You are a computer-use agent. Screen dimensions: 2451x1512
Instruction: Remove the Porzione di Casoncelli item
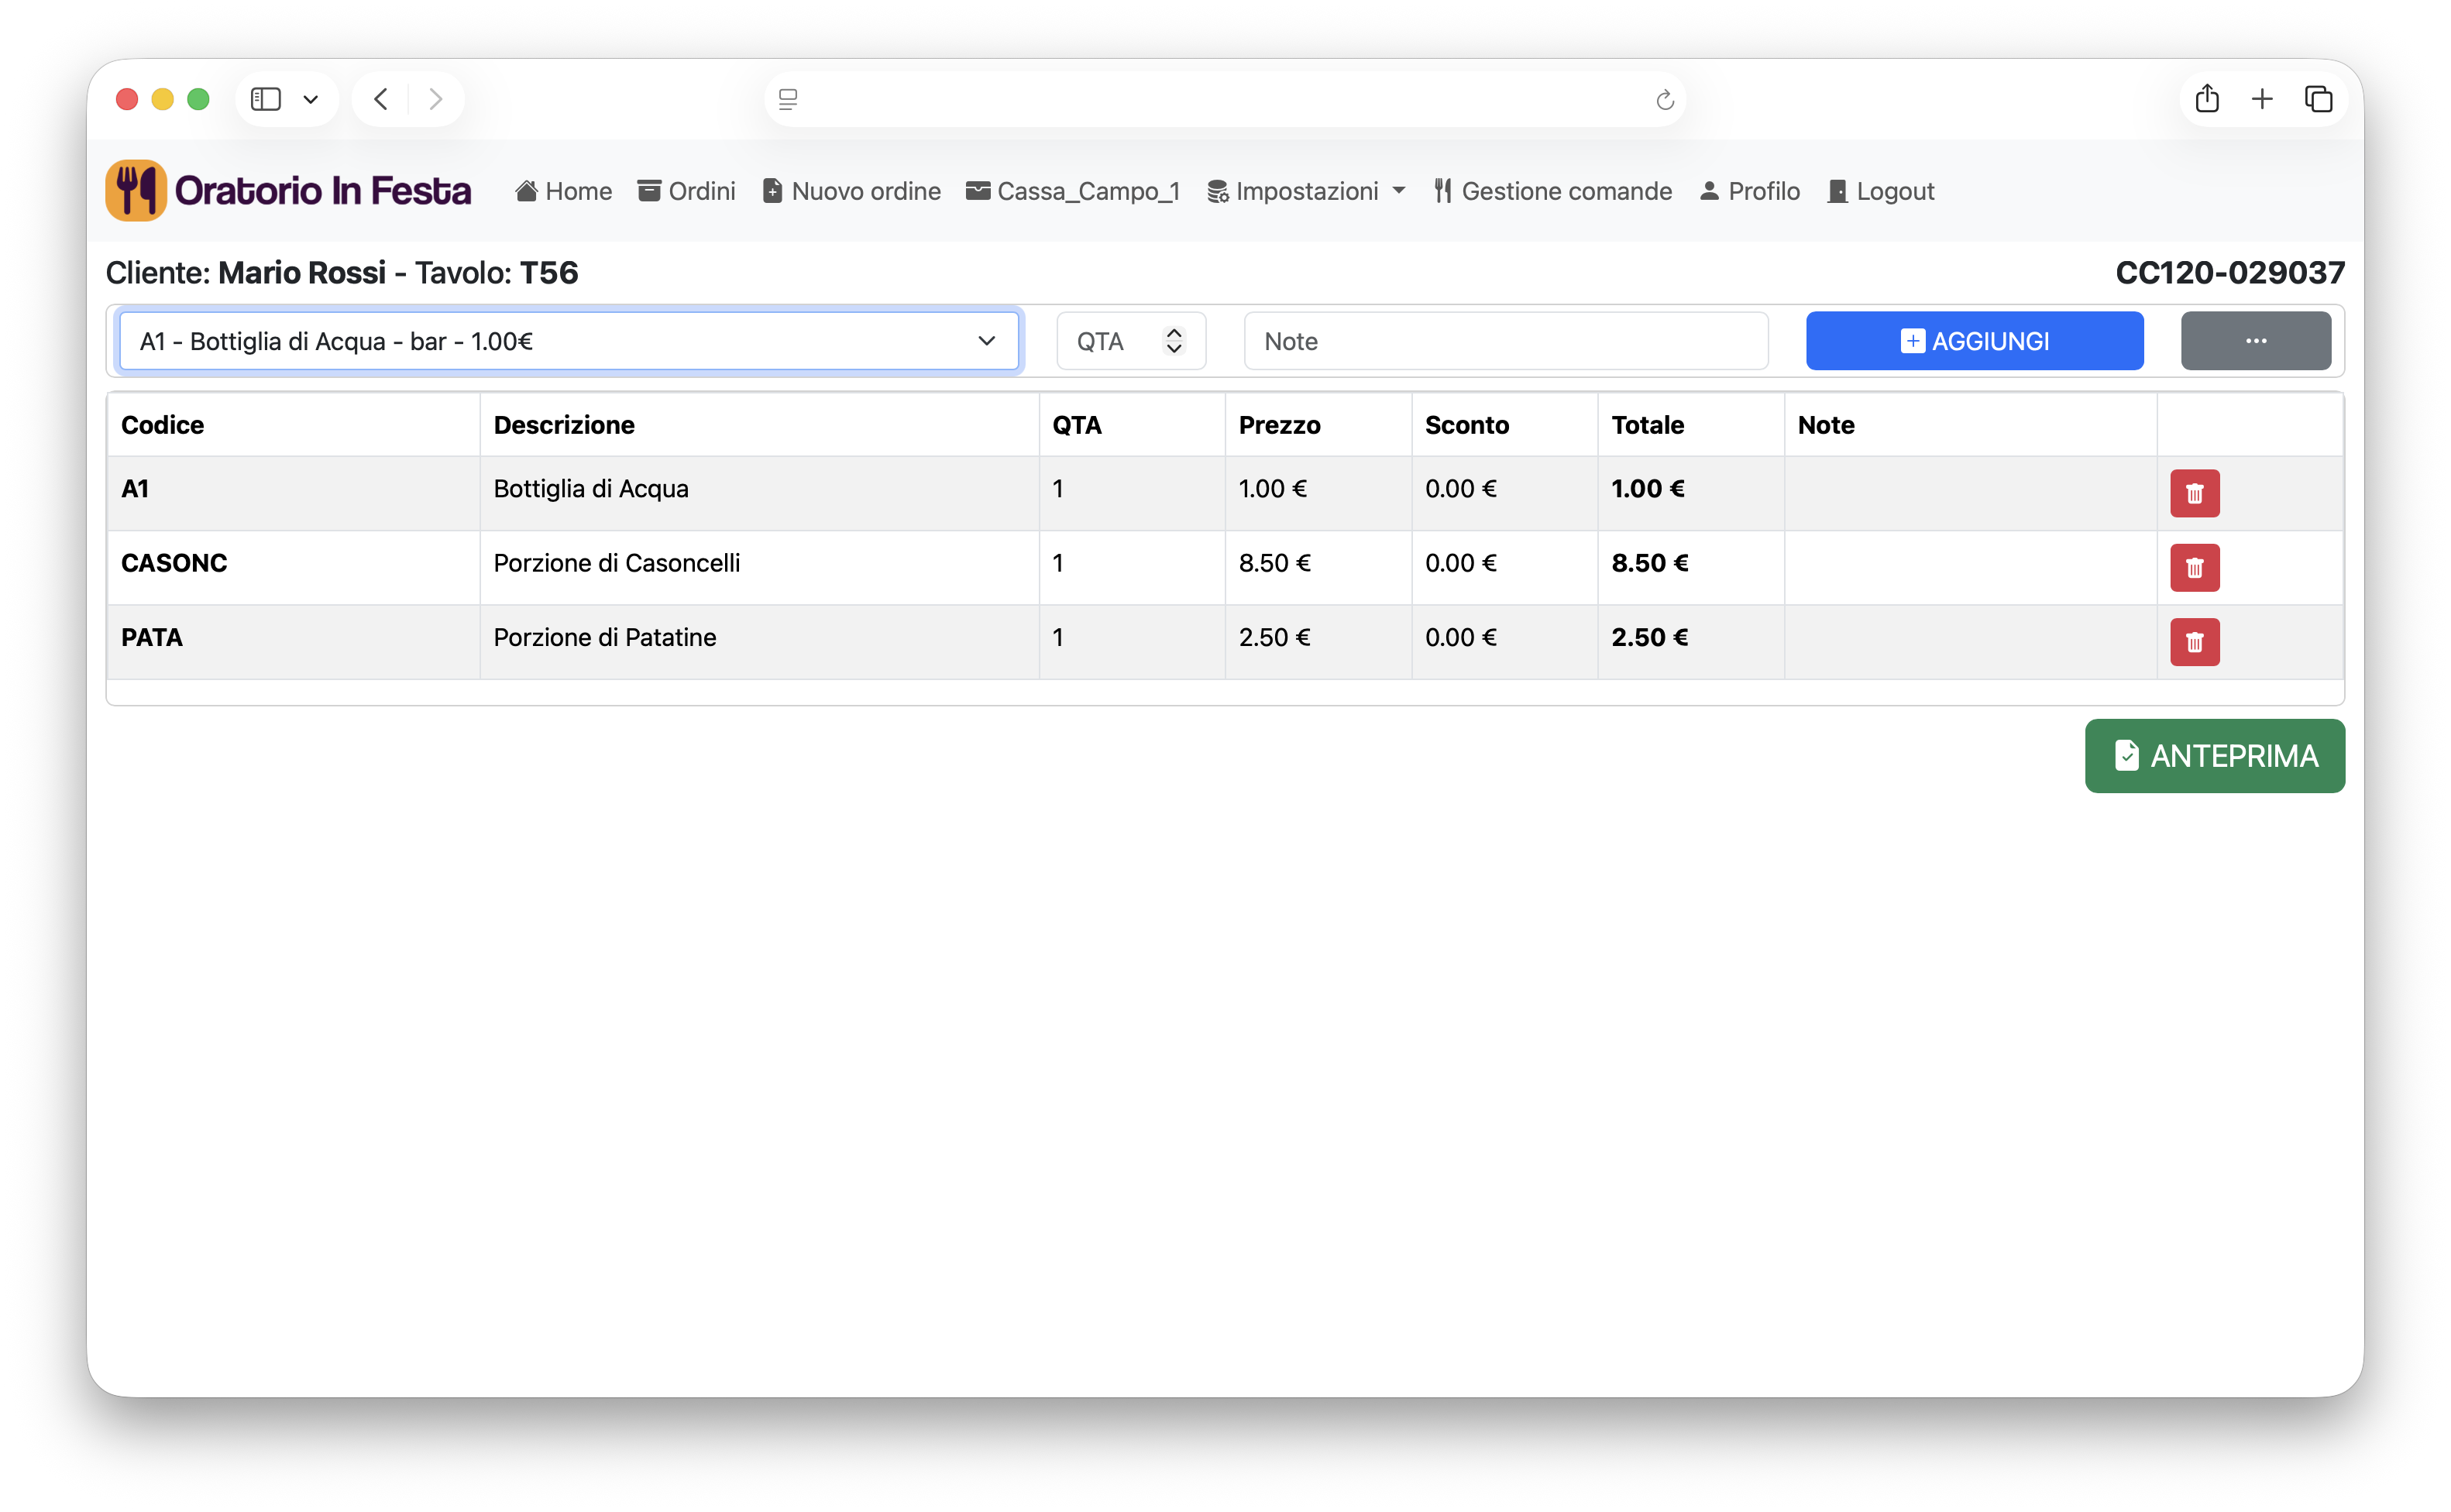coord(2194,567)
